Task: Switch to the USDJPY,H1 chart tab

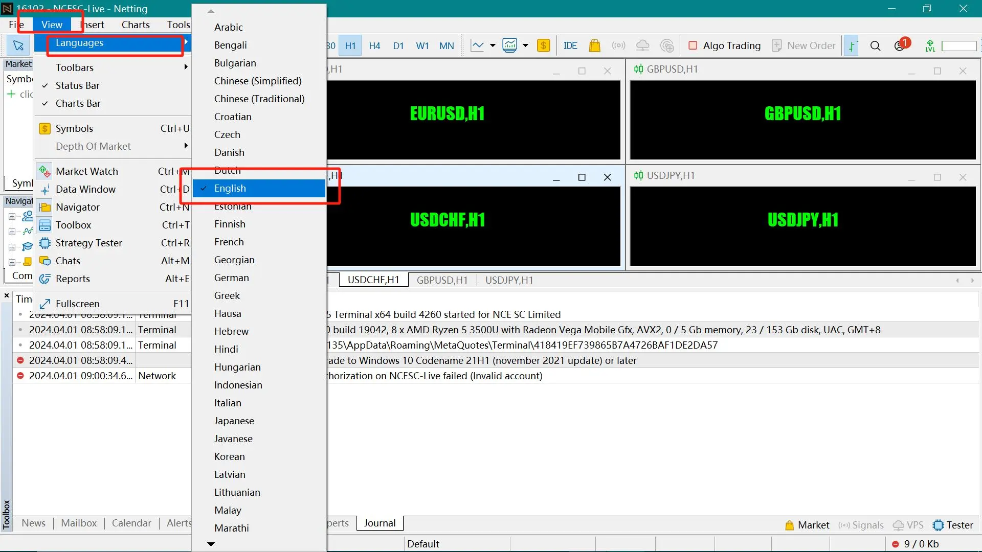Action: (x=509, y=280)
